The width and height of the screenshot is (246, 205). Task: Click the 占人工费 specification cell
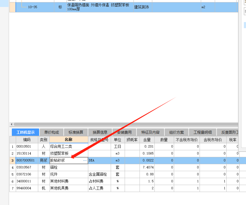(99, 188)
